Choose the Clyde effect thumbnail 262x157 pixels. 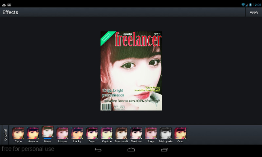(18, 133)
